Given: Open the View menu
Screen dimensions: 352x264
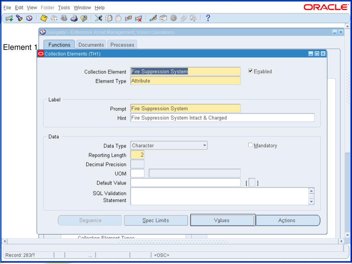Looking at the screenshot, I should [x=32, y=8].
